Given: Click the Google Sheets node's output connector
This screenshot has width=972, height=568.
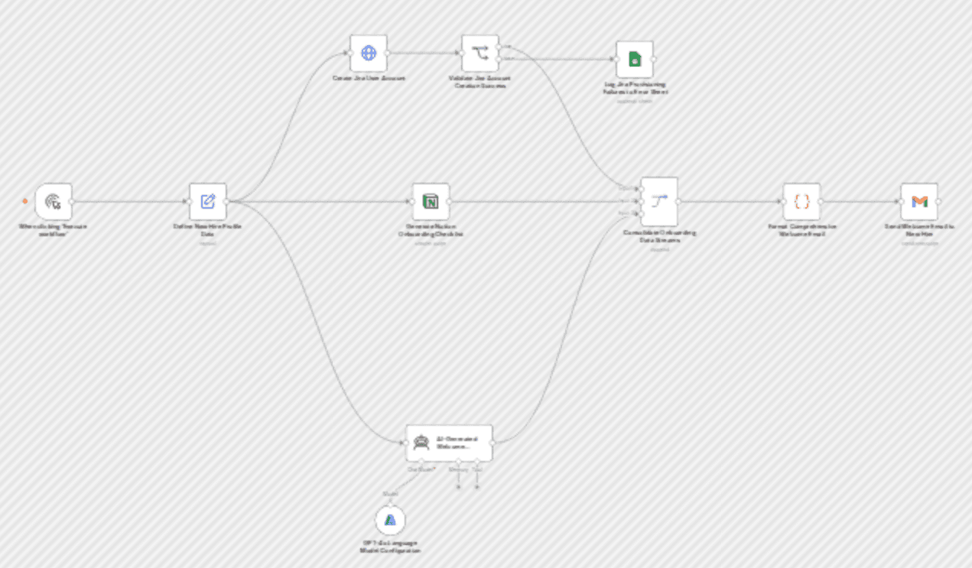Looking at the screenshot, I should pos(654,60).
